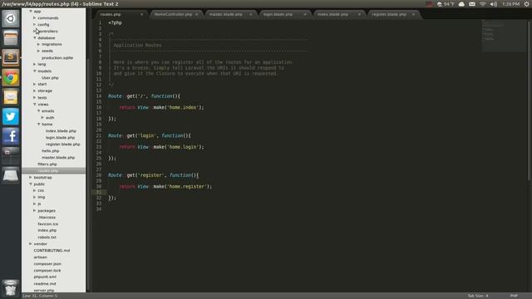Image resolution: width=532 pixels, height=299 pixels.
Task: Close the master.blade.php tab
Action: click(251, 15)
